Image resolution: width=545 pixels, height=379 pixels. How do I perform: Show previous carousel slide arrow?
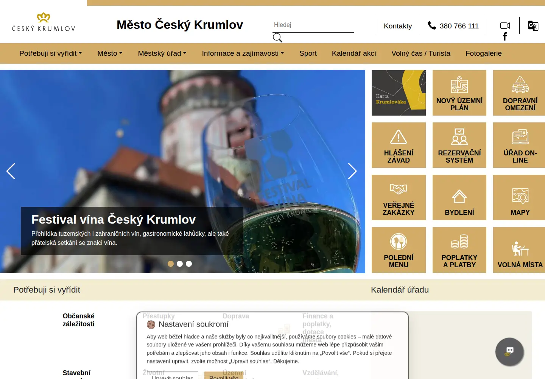click(x=11, y=171)
